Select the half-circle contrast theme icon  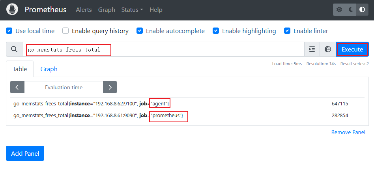click(x=362, y=10)
